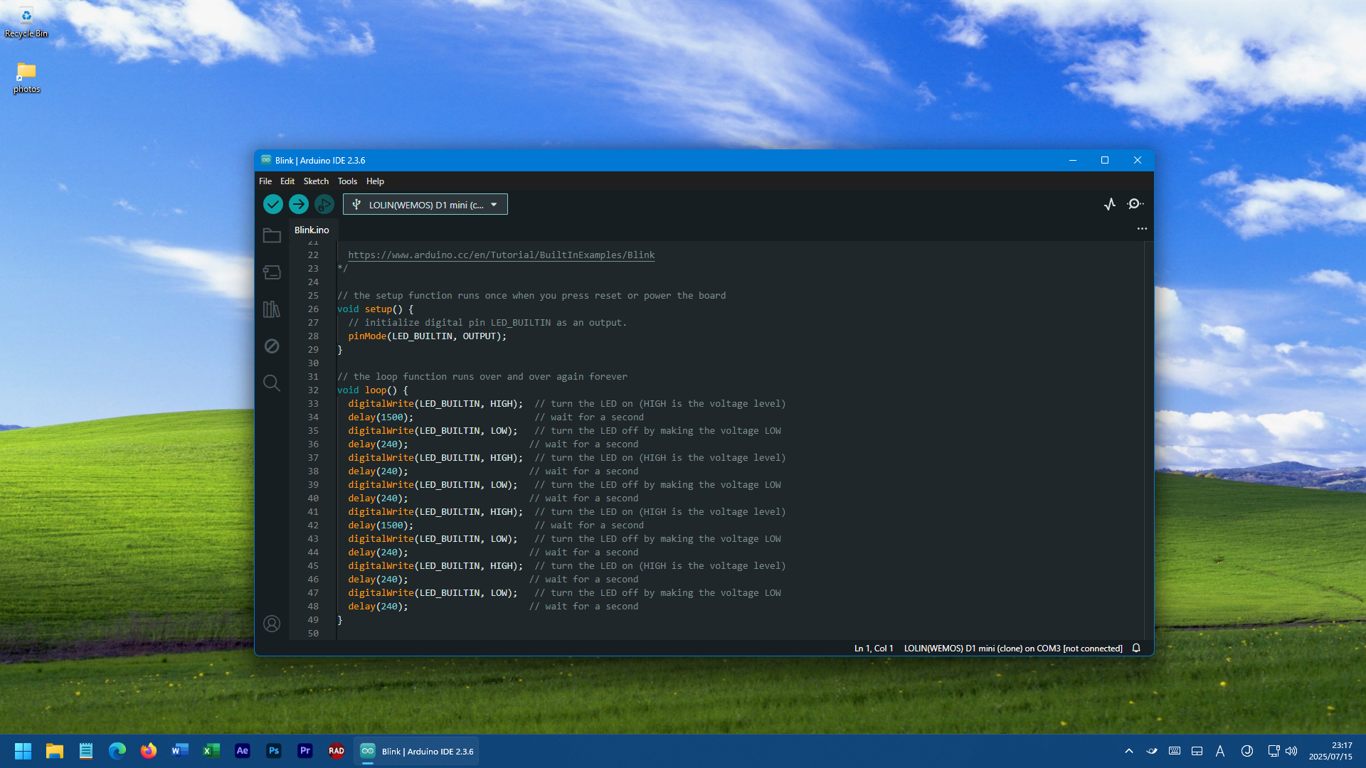Open the Windows Start menu
Viewport: 1366px width, 768px height.
pyautogui.click(x=23, y=751)
